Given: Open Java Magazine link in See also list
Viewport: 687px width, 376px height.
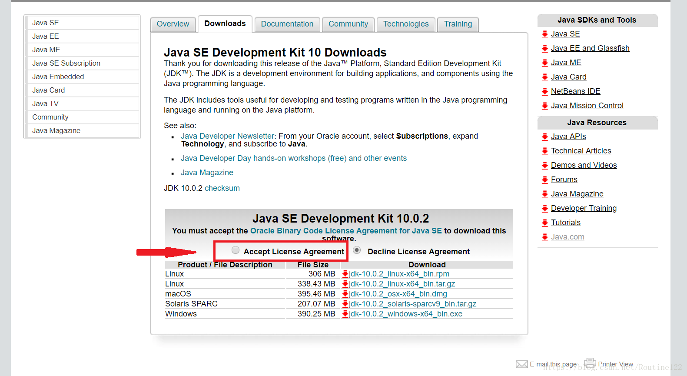Looking at the screenshot, I should point(207,173).
